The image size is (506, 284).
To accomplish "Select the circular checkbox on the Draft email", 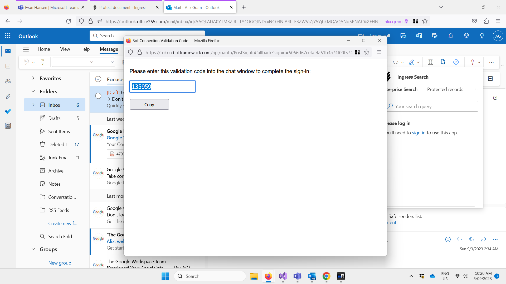I will pyautogui.click(x=98, y=96).
